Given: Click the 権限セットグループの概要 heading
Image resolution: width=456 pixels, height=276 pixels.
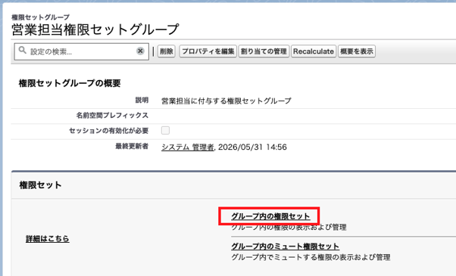Looking at the screenshot, I should (70, 83).
